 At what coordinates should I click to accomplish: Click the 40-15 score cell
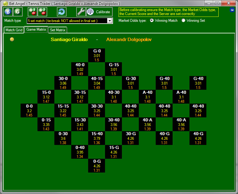[96, 83]
